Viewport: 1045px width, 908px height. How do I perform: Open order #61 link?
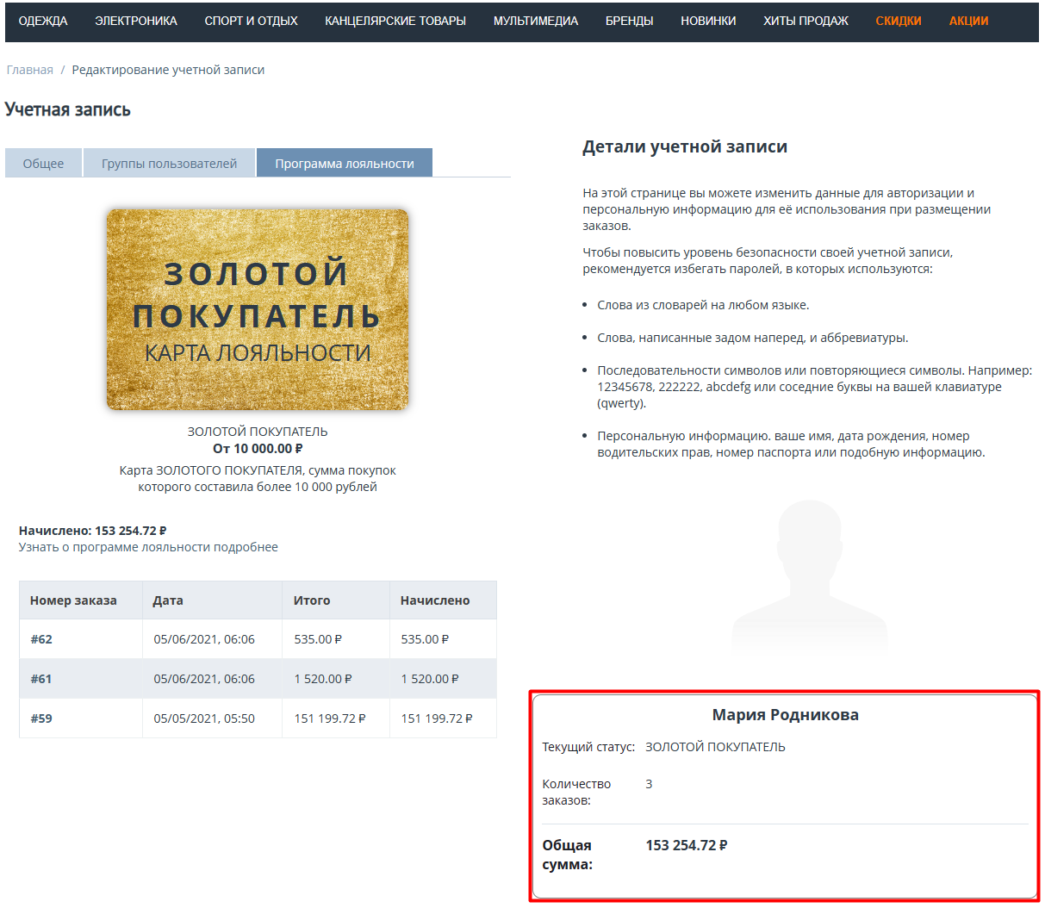41,679
